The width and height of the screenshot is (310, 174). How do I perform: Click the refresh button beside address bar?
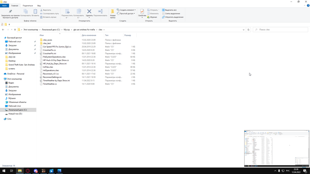pos(248,29)
